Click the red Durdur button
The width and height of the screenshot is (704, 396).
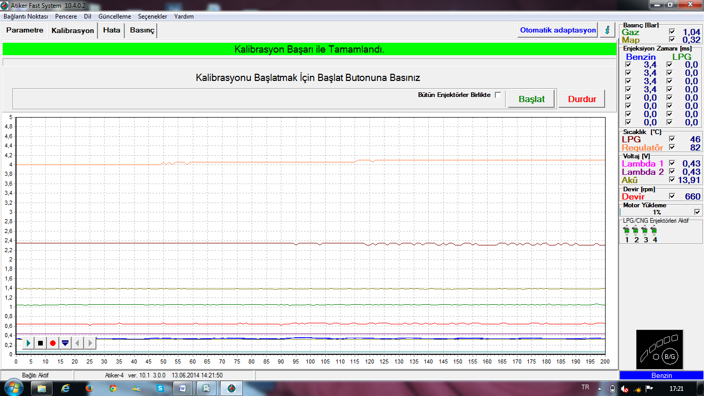[x=582, y=99]
